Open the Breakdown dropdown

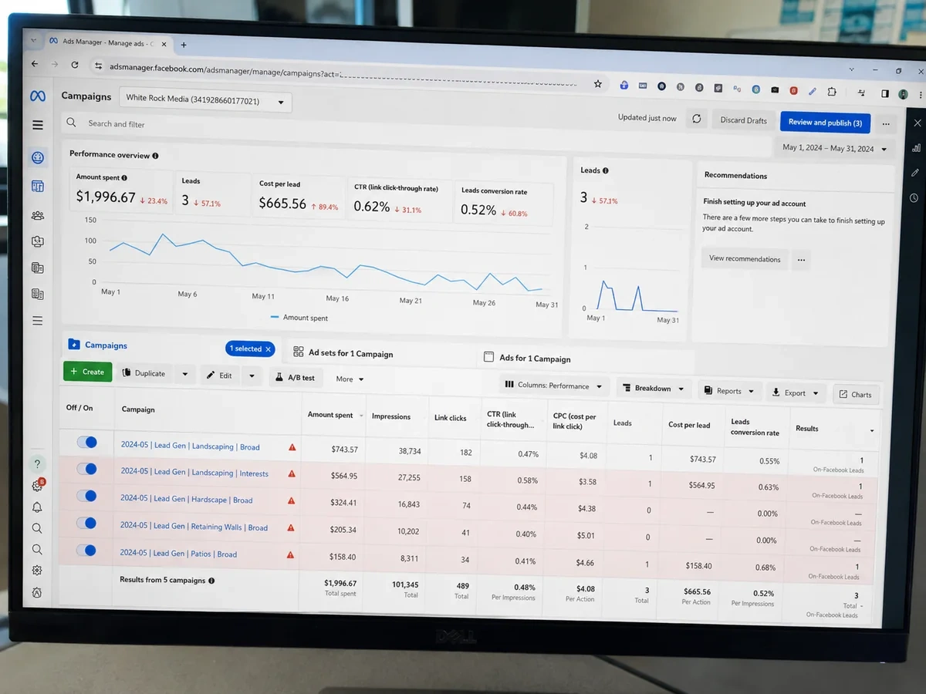tap(653, 388)
